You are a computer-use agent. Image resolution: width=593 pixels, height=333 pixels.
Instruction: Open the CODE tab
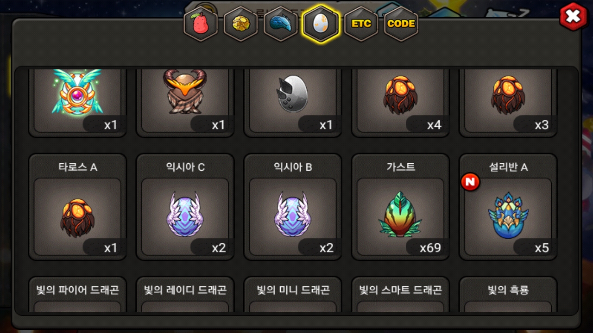point(401,24)
